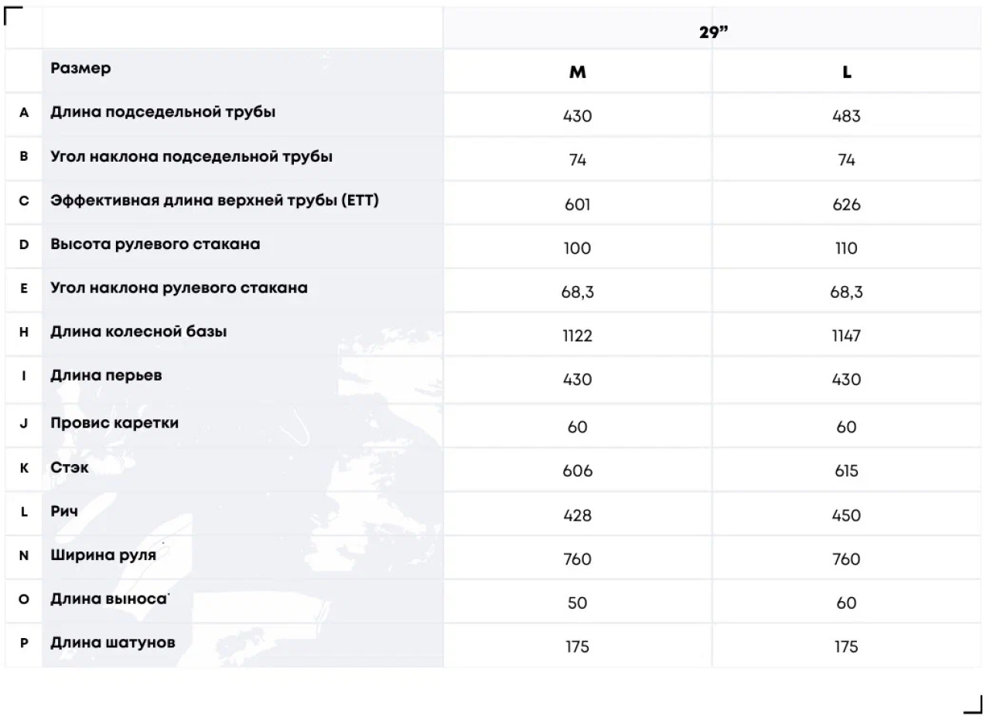Select the 606 stack value
This screenshot has height=717, width=990.
click(x=578, y=471)
